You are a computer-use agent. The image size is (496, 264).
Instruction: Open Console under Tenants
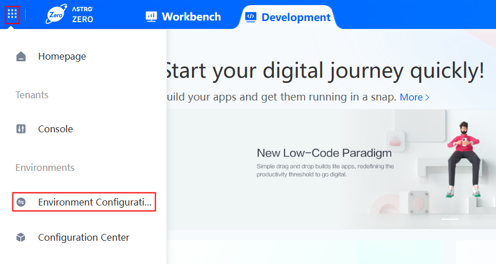pos(55,129)
